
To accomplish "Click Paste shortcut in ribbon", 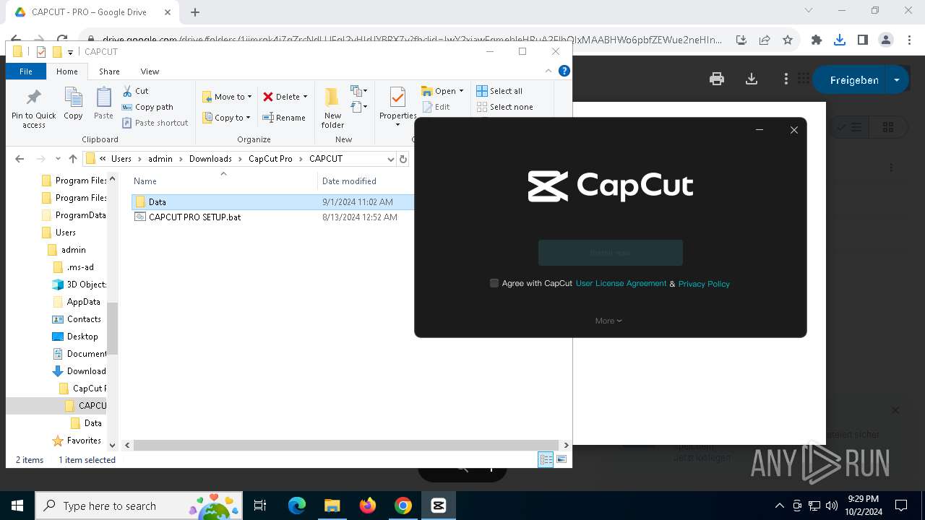I will (155, 123).
